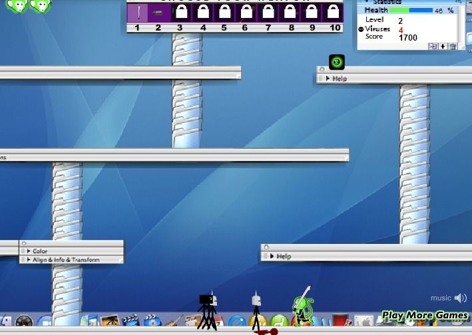Screen dimensions: 472x335
Task: Open the round blue icon in the dock
Action: point(237,321)
